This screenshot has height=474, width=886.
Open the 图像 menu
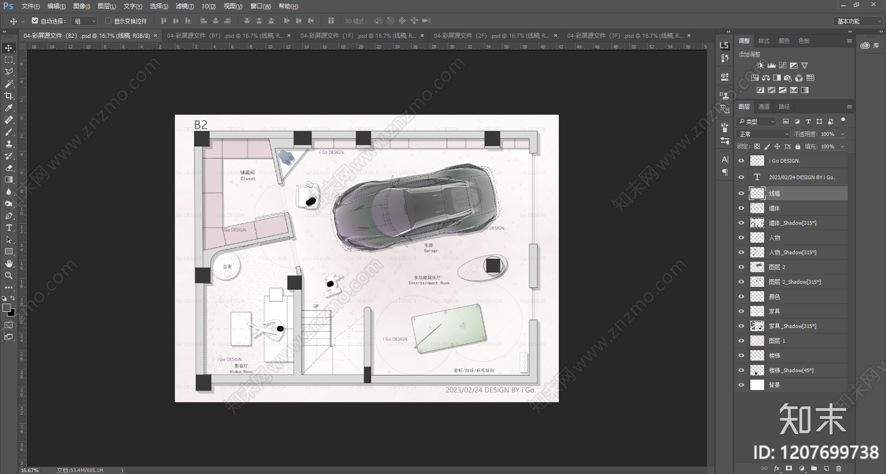[81, 6]
